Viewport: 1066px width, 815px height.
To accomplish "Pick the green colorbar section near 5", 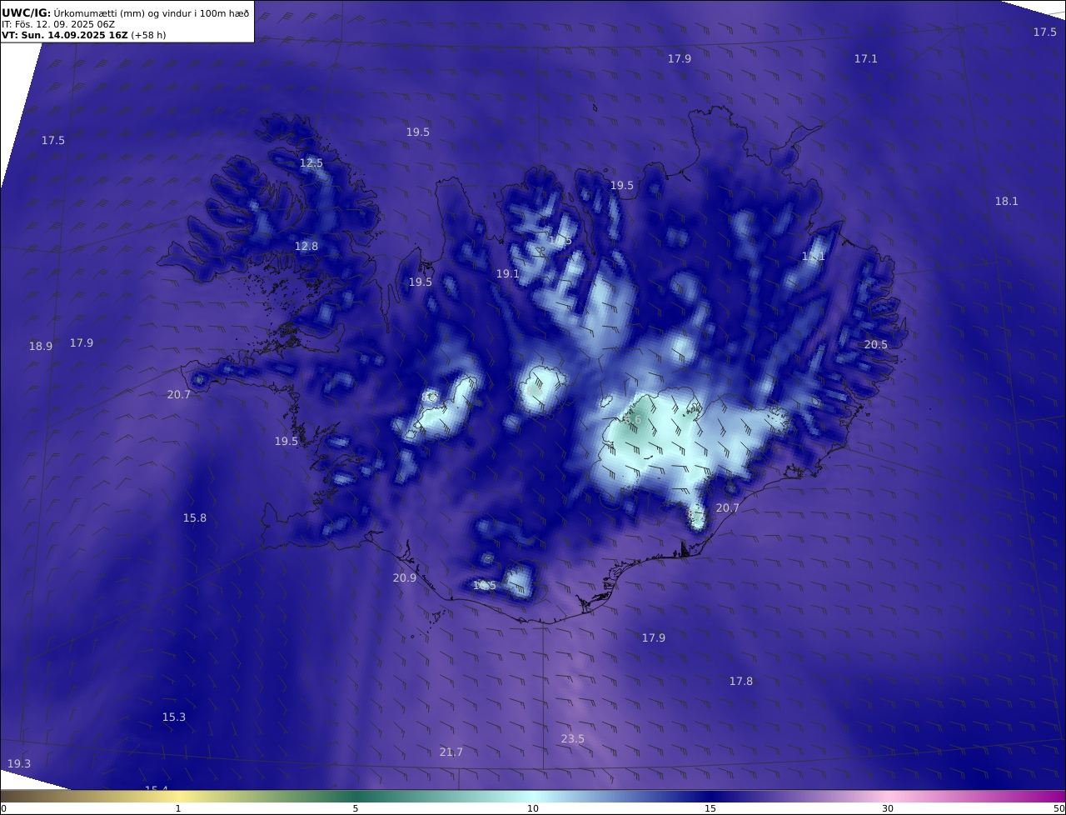I will coord(356,796).
